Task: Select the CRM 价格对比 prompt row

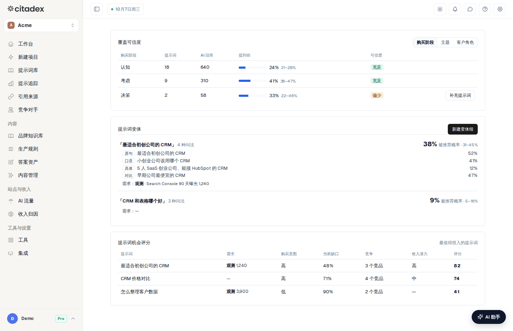Action: 298,279
